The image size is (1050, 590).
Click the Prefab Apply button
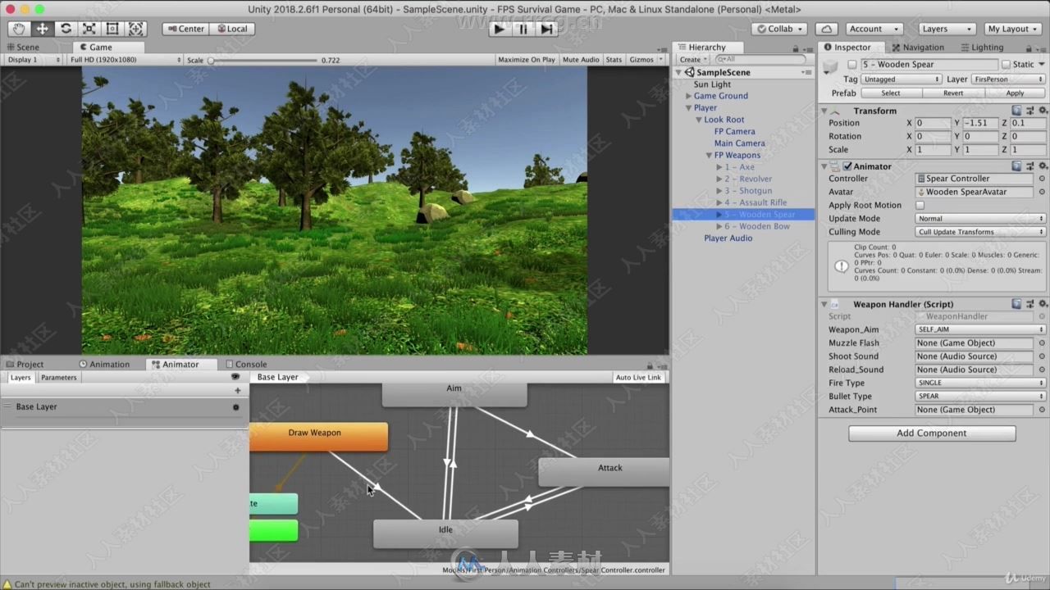[x=1015, y=93]
